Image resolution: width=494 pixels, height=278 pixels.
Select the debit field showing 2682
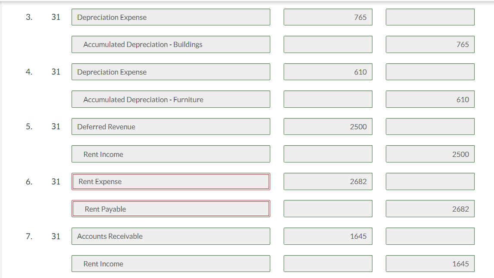pyautogui.click(x=328, y=181)
